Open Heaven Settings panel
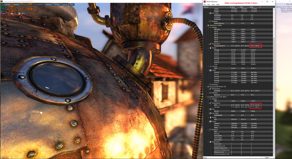The height and width of the screenshot is (159, 292). (x=48, y=4)
